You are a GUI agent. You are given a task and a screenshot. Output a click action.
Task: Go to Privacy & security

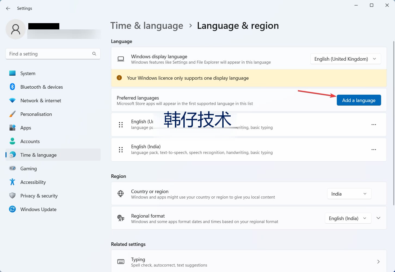[53, 196]
